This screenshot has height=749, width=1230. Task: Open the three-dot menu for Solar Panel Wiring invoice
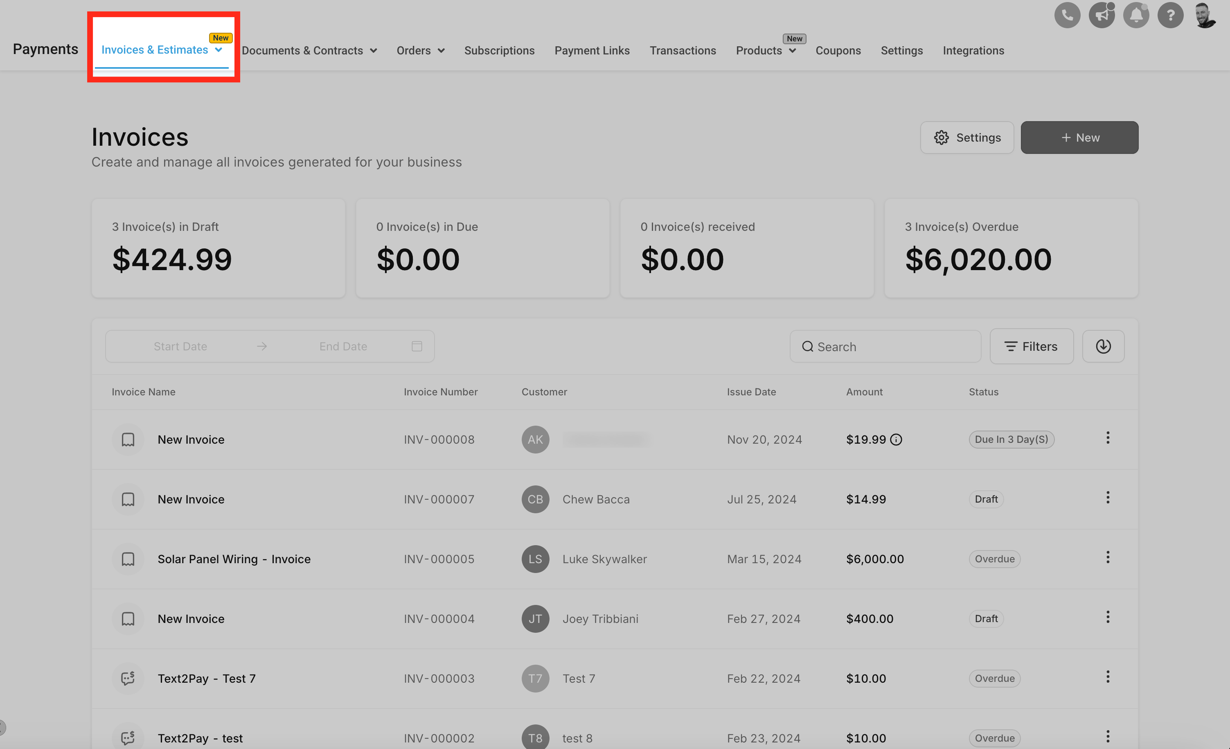(x=1107, y=557)
